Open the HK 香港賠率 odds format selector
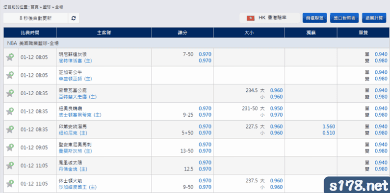The image size is (390, 193). click(270, 18)
